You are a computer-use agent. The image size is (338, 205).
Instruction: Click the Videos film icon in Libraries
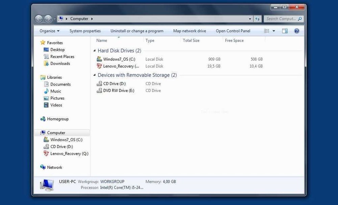(46, 105)
